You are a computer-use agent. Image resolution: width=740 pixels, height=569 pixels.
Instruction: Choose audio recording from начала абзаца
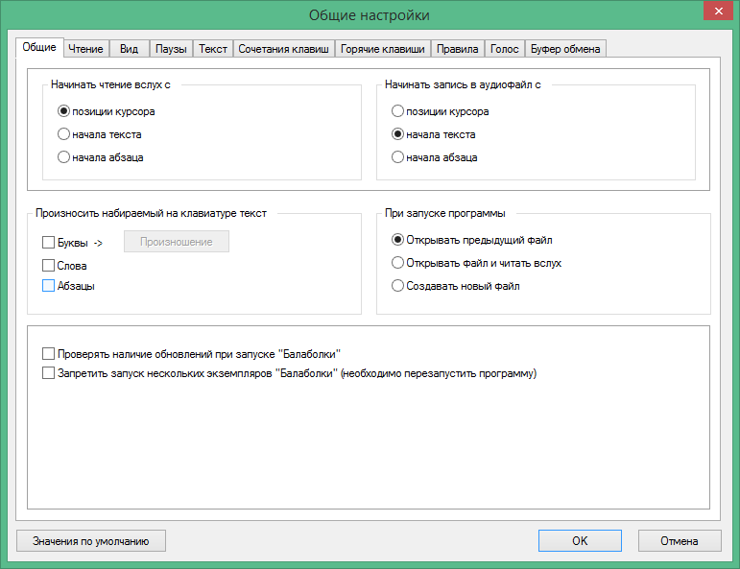398,157
